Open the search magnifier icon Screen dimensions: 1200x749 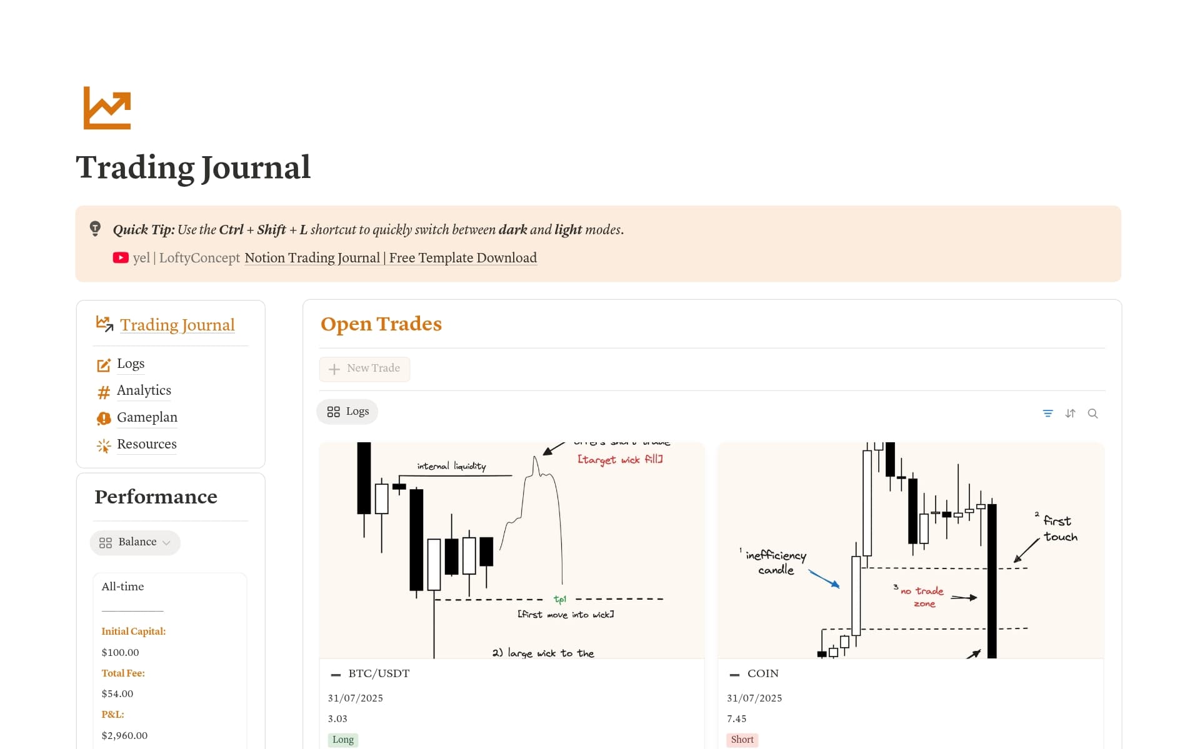pos(1092,413)
